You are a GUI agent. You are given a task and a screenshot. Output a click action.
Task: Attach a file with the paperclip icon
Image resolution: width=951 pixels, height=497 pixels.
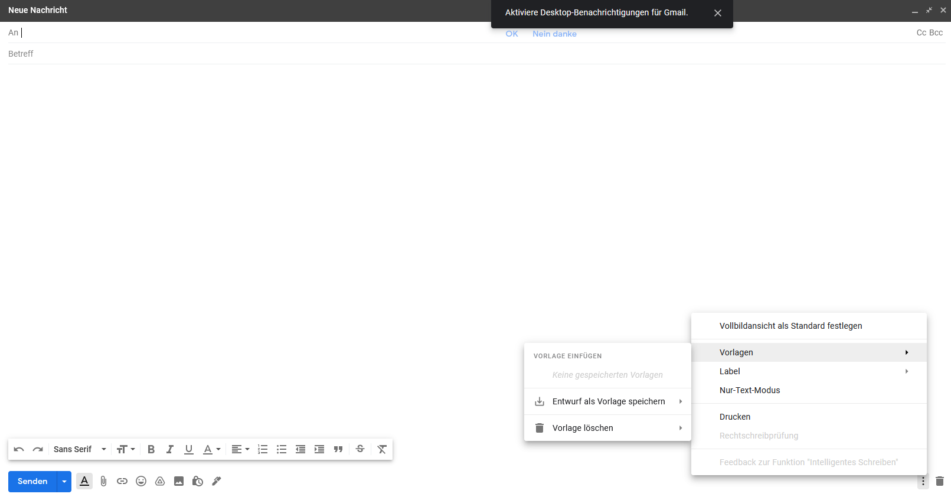(x=103, y=482)
